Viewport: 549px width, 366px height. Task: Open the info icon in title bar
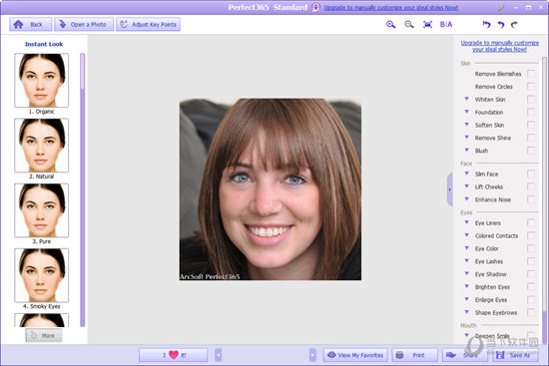click(315, 7)
